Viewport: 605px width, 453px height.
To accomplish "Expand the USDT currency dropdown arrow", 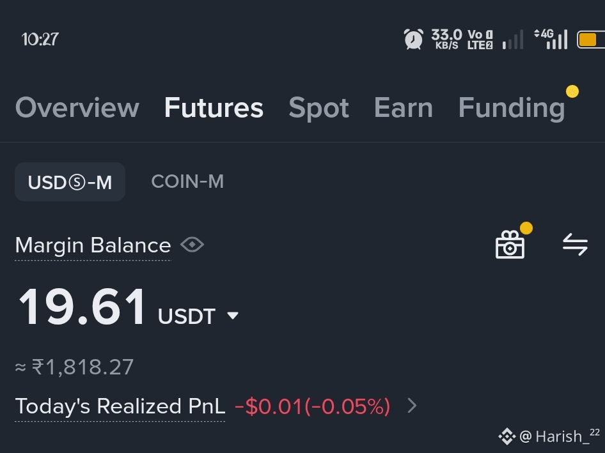I will (x=233, y=316).
